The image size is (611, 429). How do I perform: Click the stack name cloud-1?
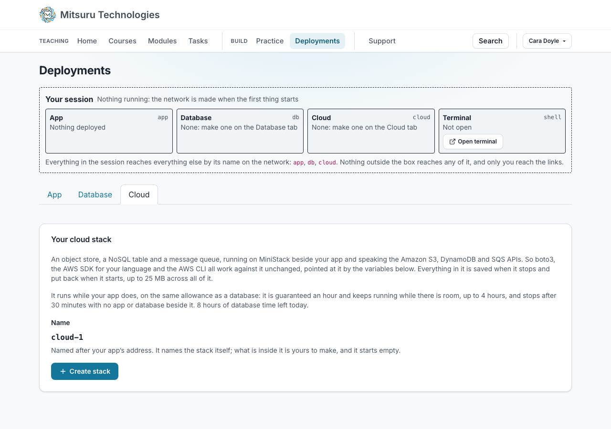67,337
